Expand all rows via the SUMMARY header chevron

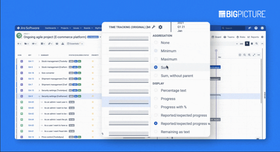point(39,55)
